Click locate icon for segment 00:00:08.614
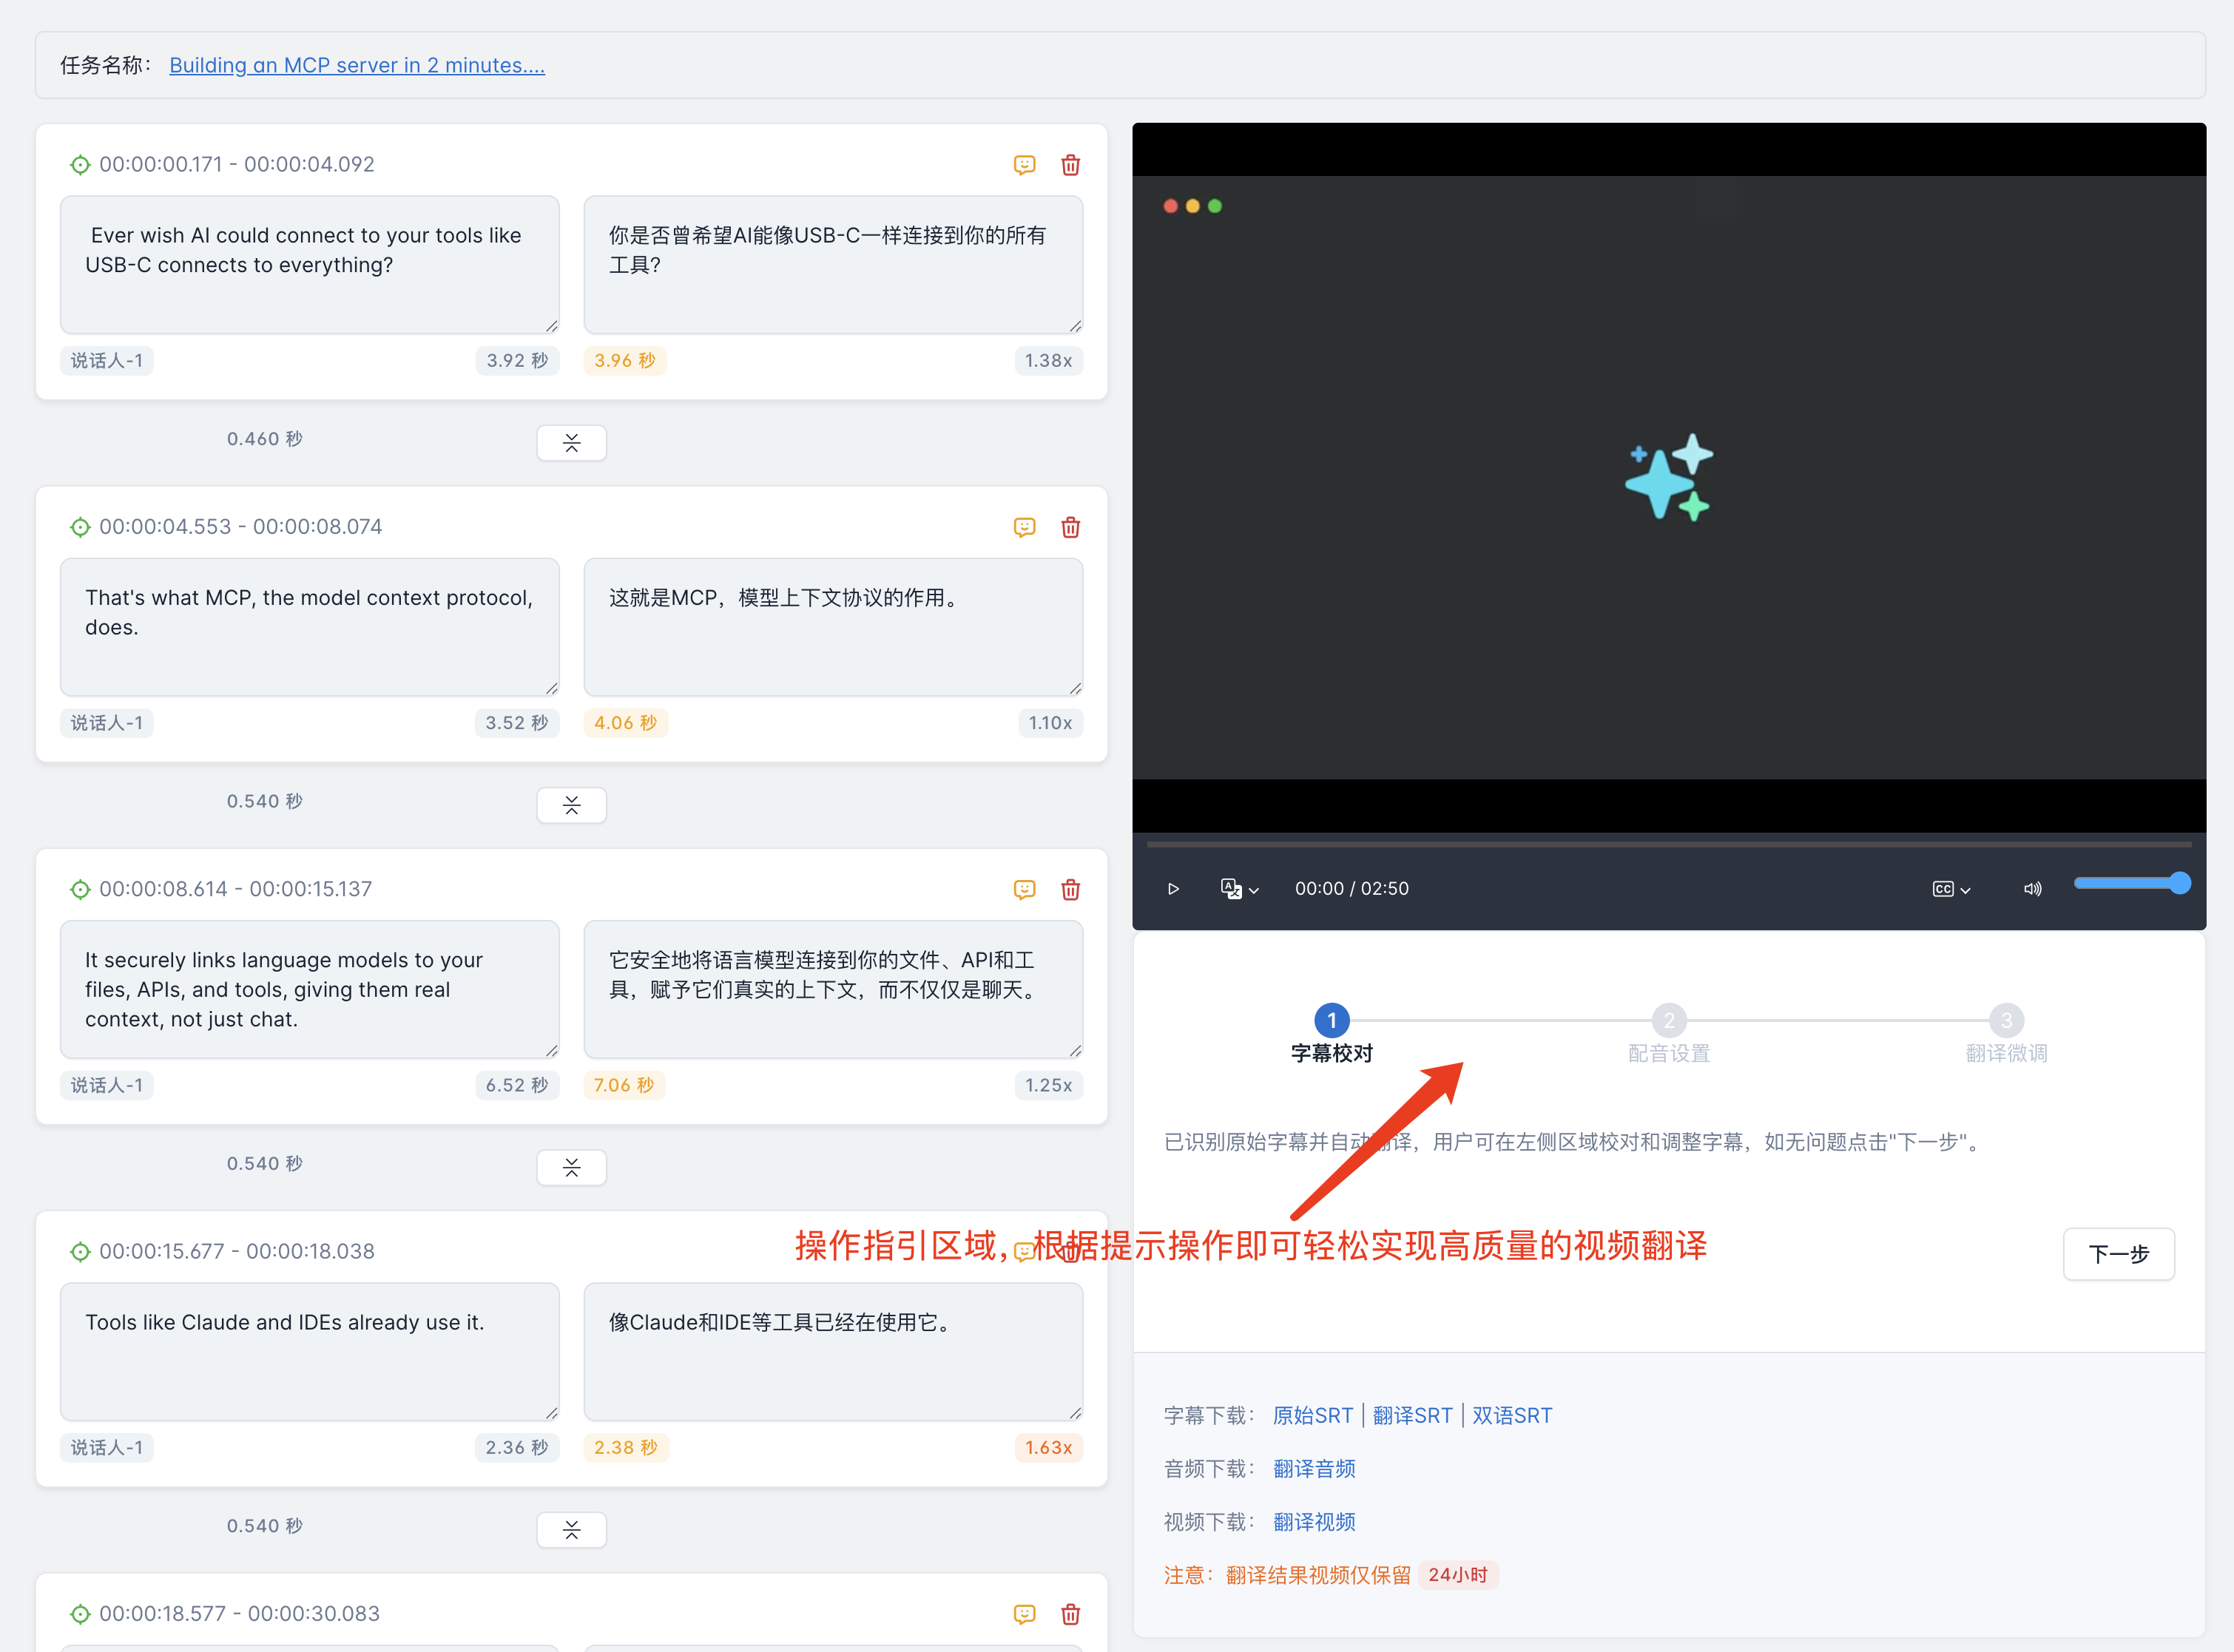This screenshot has width=2234, height=1652. [80, 889]
